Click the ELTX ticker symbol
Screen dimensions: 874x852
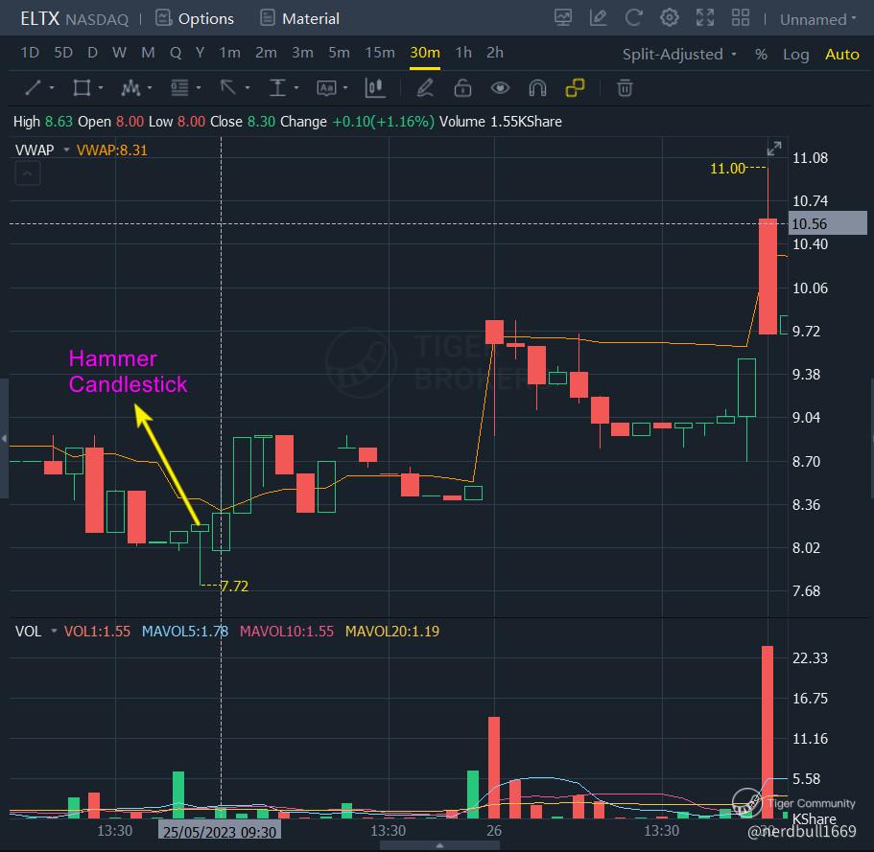coord(39,19)
